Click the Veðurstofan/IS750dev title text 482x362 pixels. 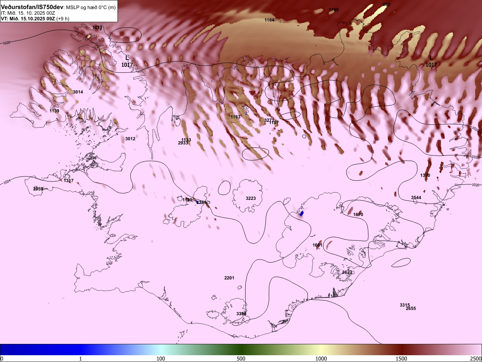pyautogui.click(x=32, y=7)
